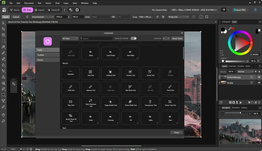Expand the Select tool group
This screenshot has width=262, height=151.
(x=90, y=53)
